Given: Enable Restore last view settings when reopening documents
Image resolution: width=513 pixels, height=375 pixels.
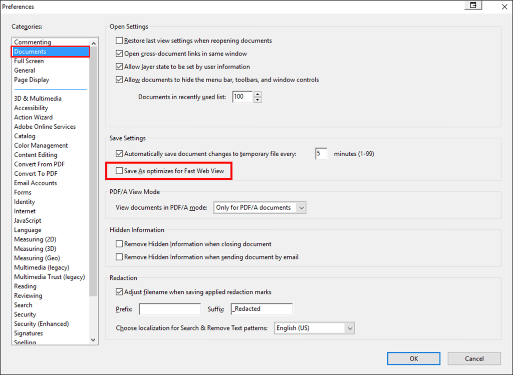Looking at the screenshot, I should click(x=119, y=41).
